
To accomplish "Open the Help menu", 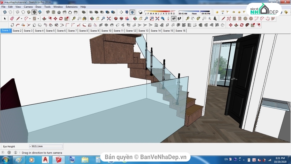I will (83, 7).
